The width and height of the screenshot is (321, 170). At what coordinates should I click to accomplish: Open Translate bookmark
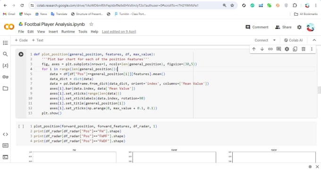(59, 14)
